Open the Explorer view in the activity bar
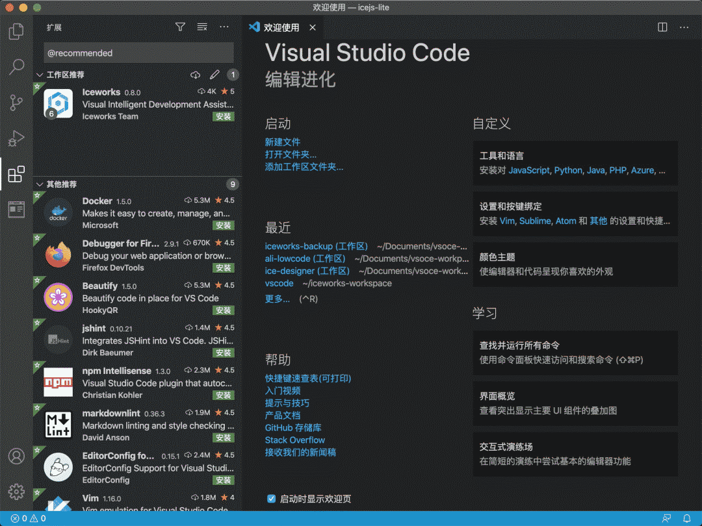The image size is (702, 526). click(16, 31)
